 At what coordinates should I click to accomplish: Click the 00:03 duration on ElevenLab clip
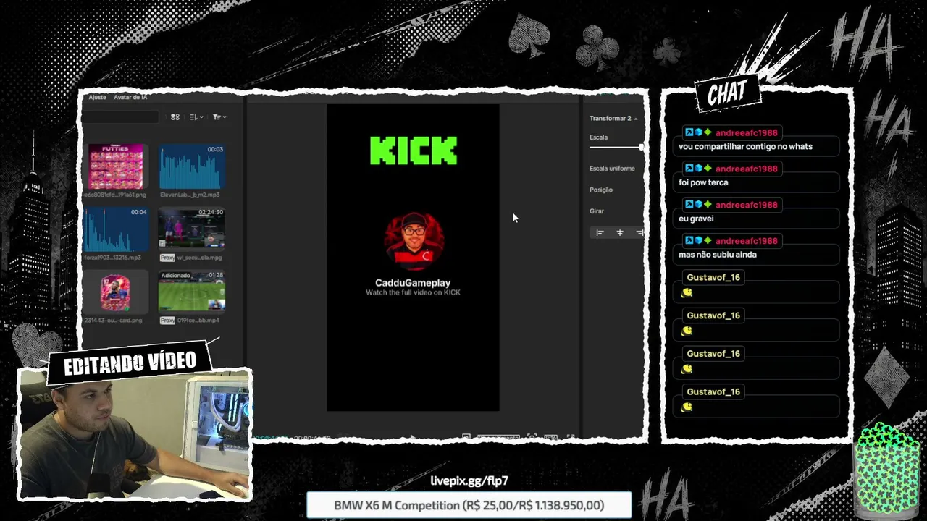[215, 149]
